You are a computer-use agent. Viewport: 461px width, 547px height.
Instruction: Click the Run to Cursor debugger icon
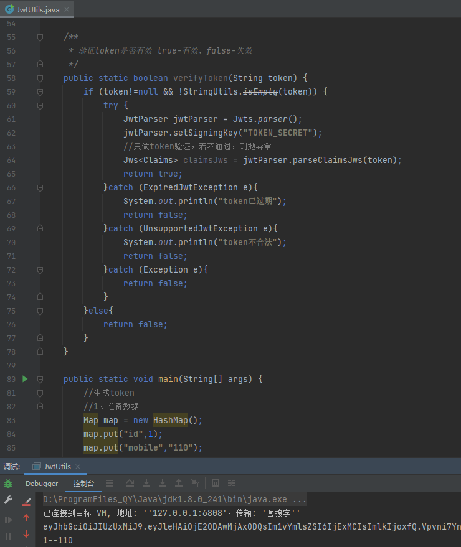pos(195,483)
